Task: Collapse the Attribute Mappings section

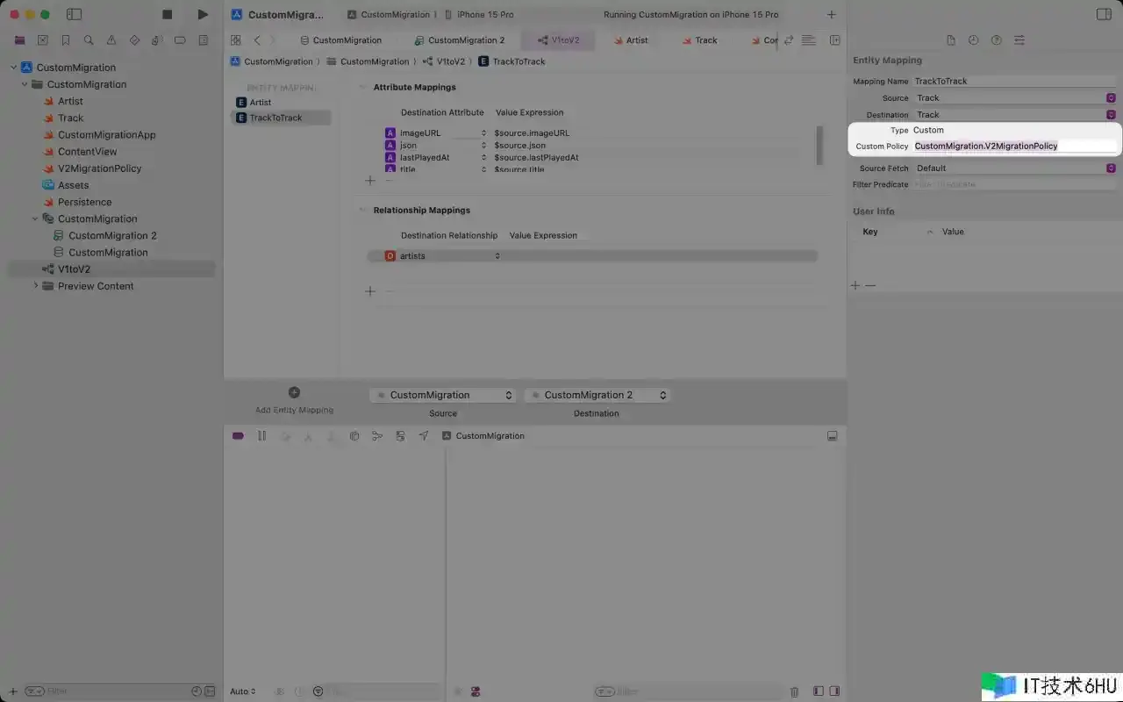Action: [362, 87]
